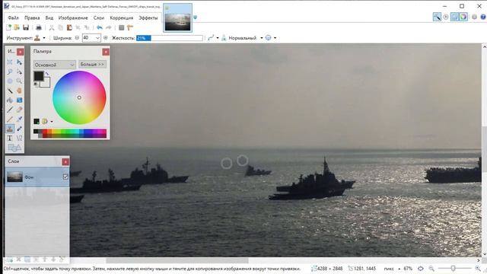The height and width of the screenshot is (274, 487).
Task: Select the Text tool
Action: 10,138
